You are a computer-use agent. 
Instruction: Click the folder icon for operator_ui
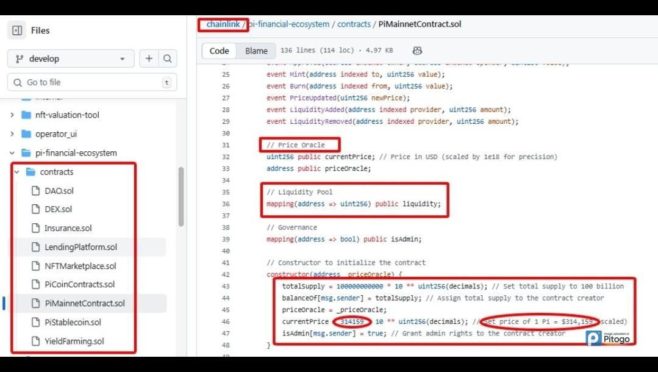[x=26, y=134]
